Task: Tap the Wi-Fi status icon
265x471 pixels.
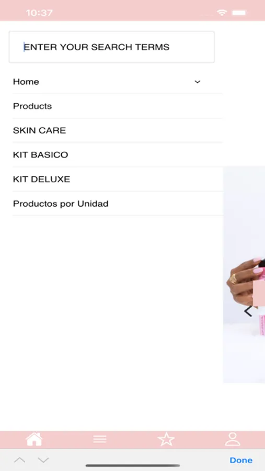Action: [222, 13]
